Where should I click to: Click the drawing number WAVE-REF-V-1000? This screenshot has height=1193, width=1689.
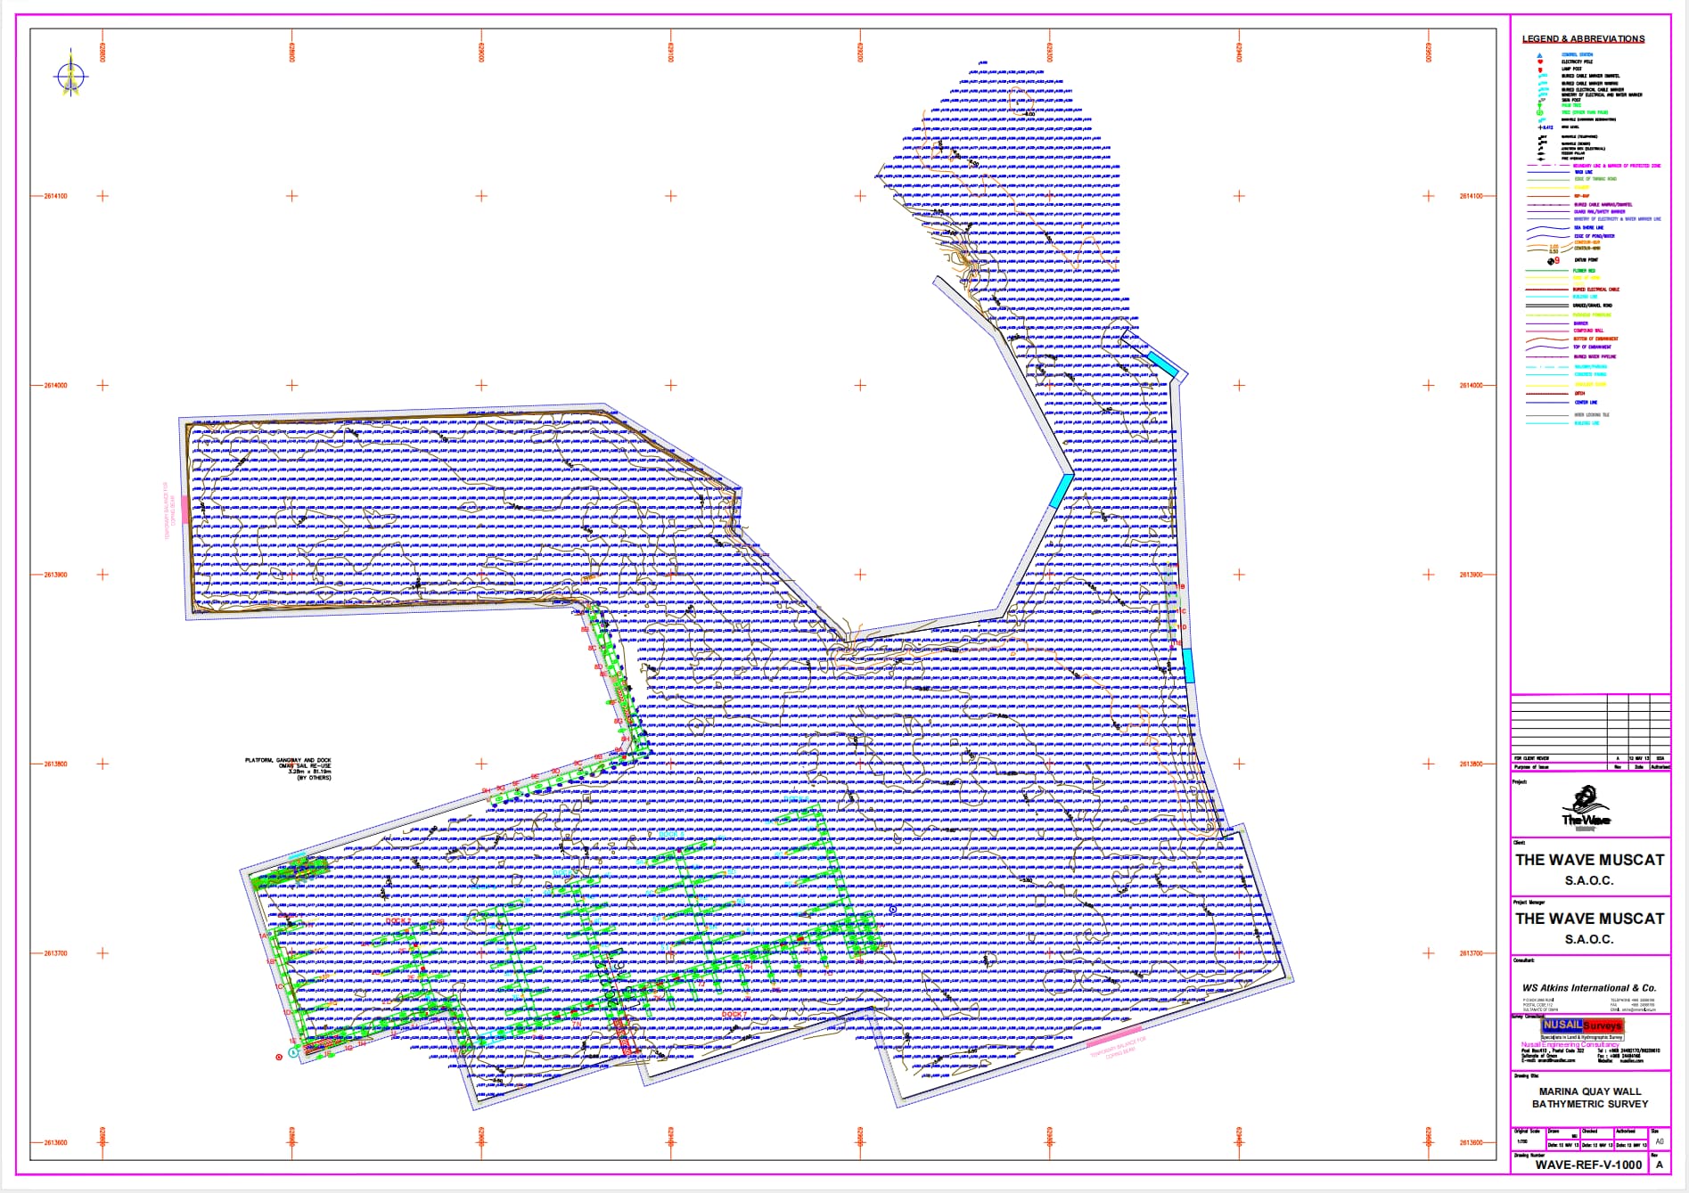tap(1588, 1164)
